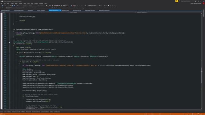
Task: Switch to the HowToCharacter.h tab
Action: pyautogui.click(x=41, y=10)
